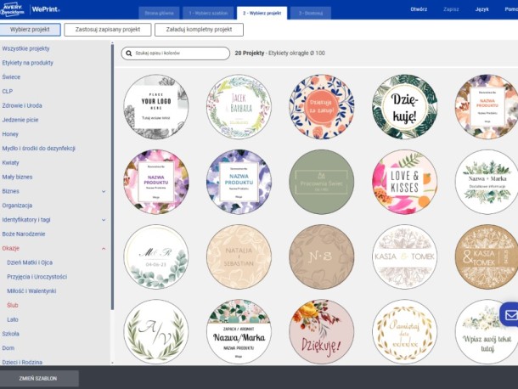Choose the Dziękuję za zakup design
This screenshot has width=518, height=389.
(x=322, y=107)
